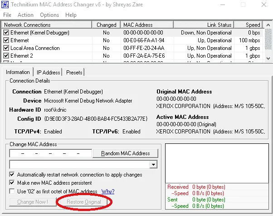Open the Why? link
Image resolution: width=273 pixels, height=216 pixels.
[108, 191]
